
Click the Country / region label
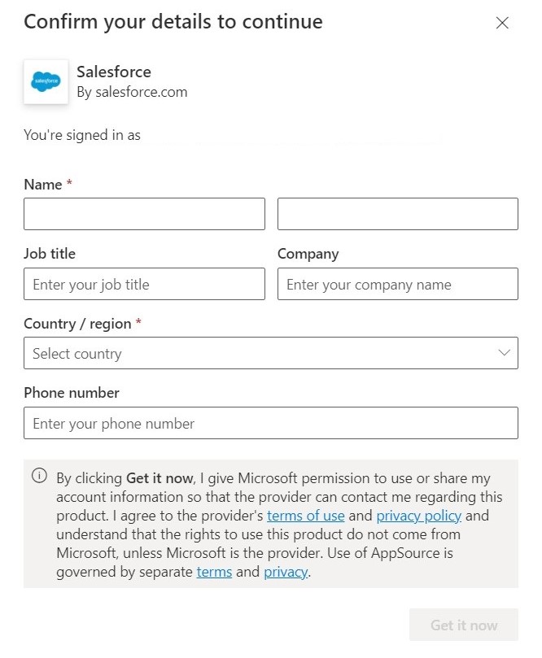(x=77, y=324)
